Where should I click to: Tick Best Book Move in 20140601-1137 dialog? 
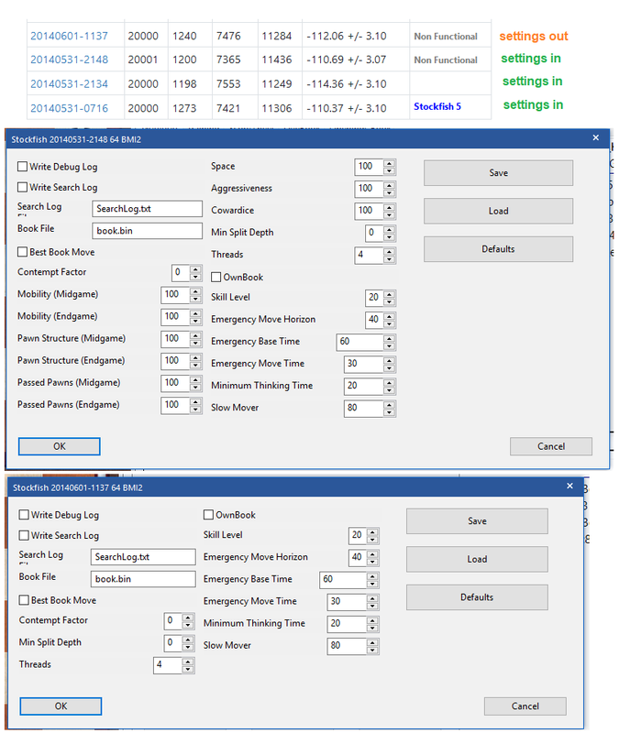(x=24, y=600)
